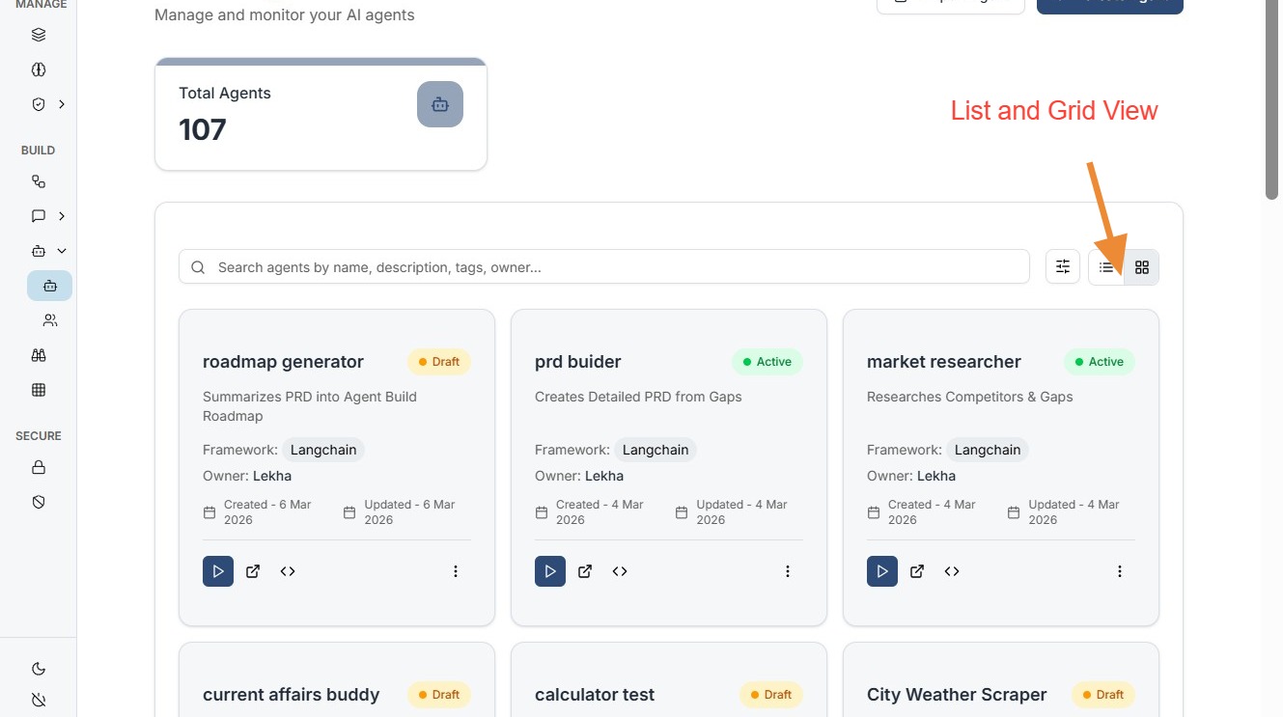Open the binoculars icon in sidebar
This screenshot has width=1283, height=717.
click(39, 355)
